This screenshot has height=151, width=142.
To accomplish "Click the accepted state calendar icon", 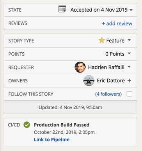I will (x=62, y=9).
